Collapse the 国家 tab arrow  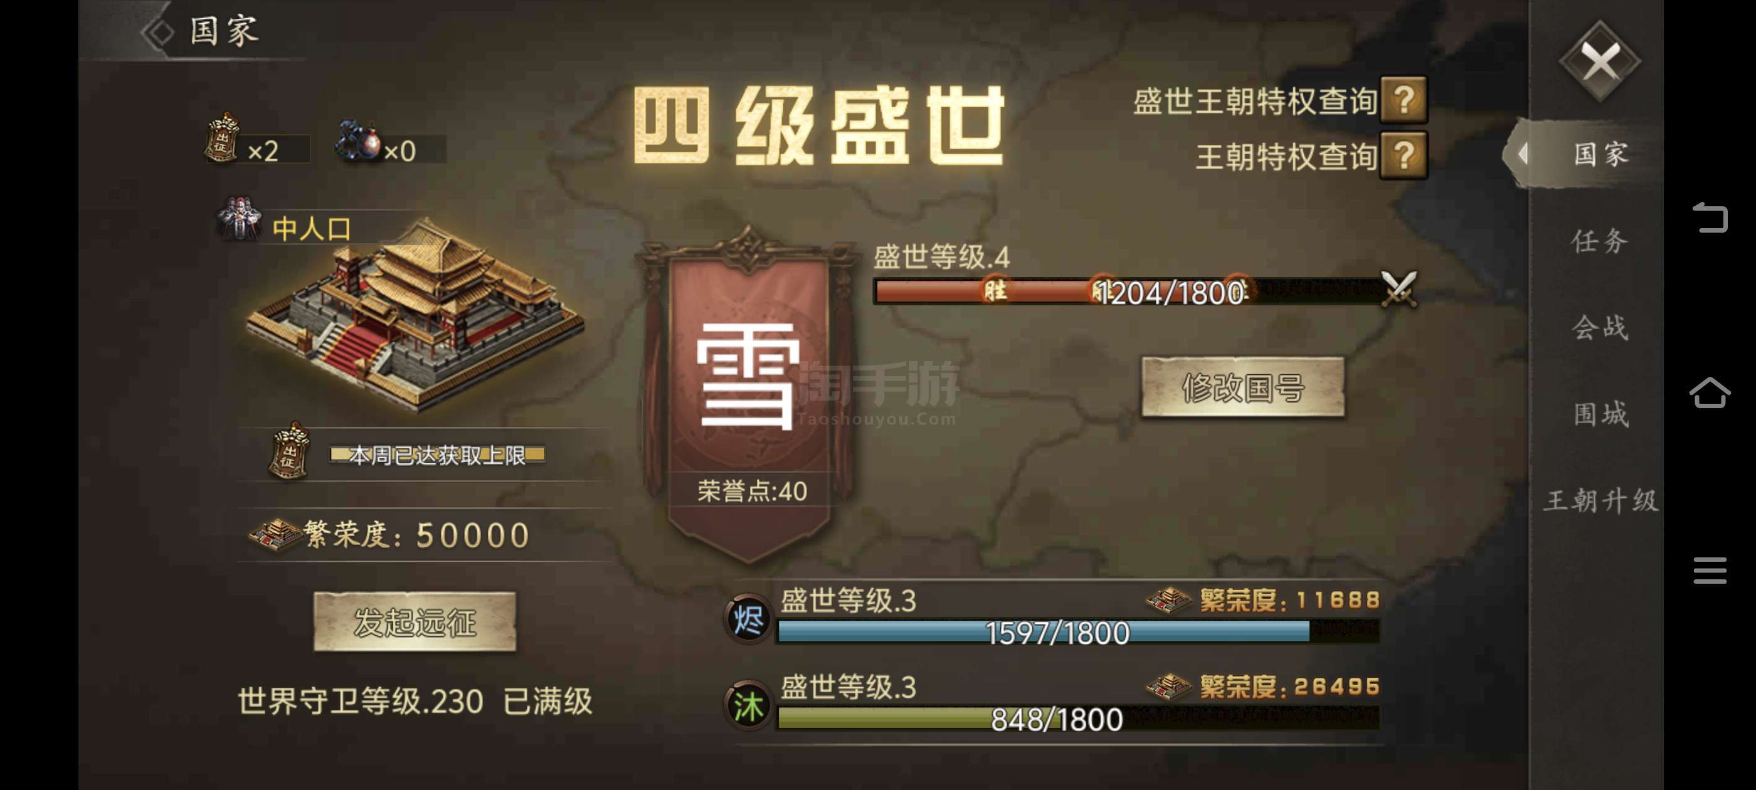pos(1523,154)
